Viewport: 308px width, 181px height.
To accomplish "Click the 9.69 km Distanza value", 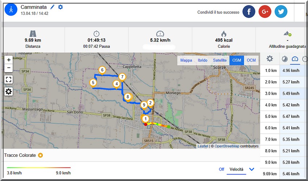I will click(33, 40).
